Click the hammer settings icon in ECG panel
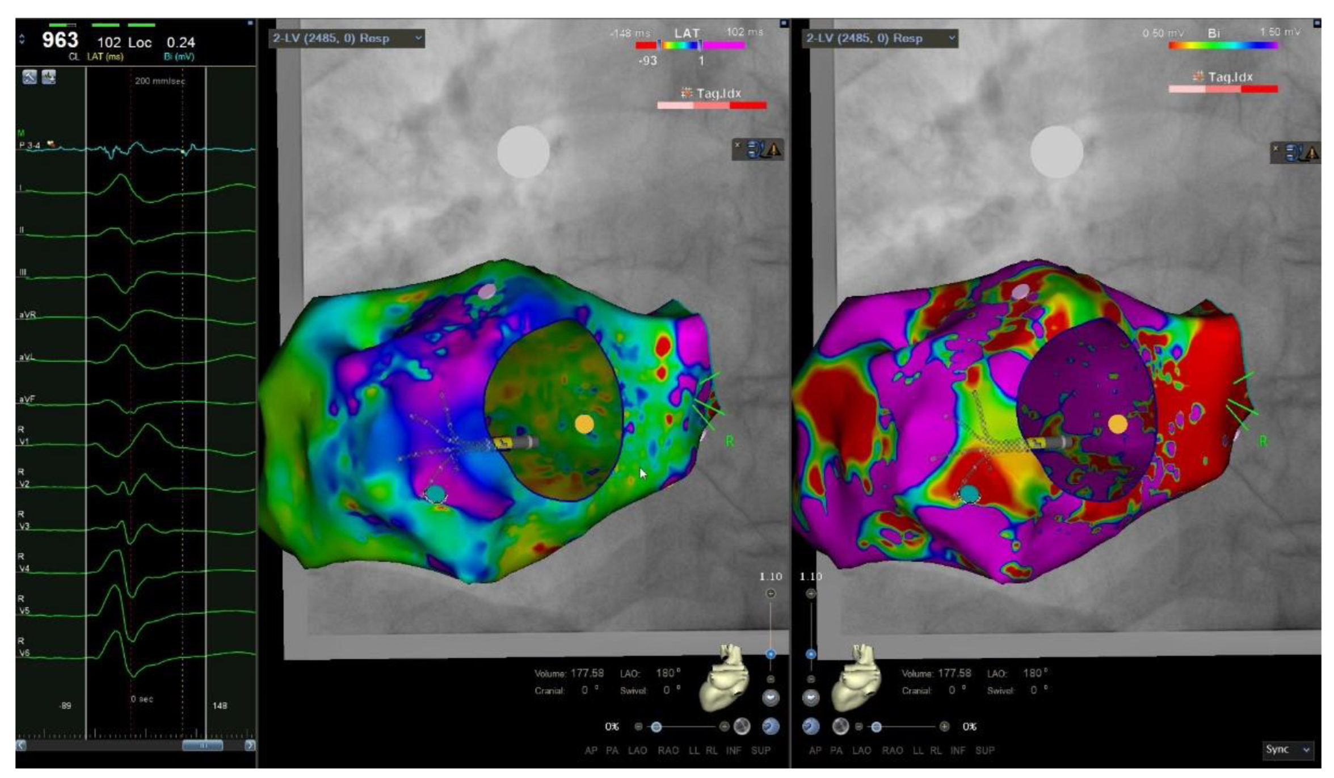The width and height of the screenshot is (1334, 778). (x=30, y=77)
